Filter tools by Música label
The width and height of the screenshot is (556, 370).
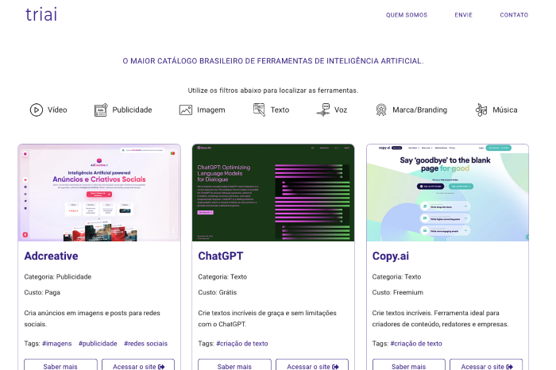pos(505,110)
